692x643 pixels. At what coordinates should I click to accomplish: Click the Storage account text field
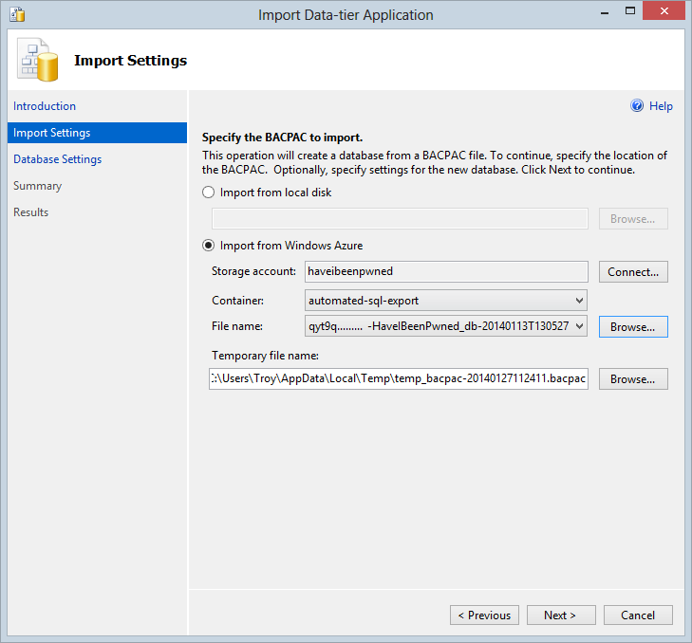tap(446, 271)
